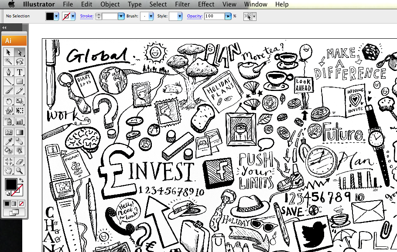Select the Zoom tool
The width and height of the screenshot is (397, 252).
[19, 170]
